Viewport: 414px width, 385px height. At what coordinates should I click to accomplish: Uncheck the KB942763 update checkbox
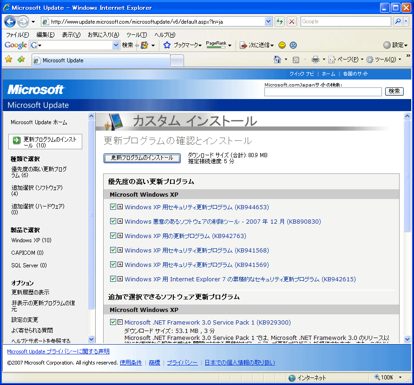click(x=113, y=235)
